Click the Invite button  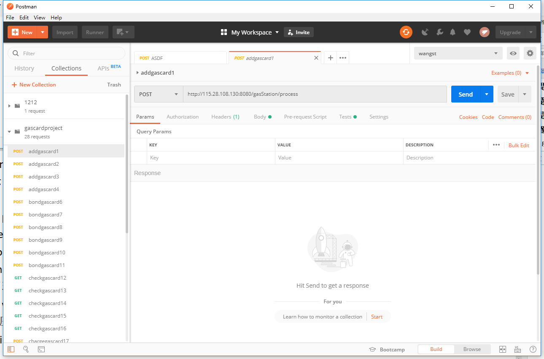[x=299, y=32]
